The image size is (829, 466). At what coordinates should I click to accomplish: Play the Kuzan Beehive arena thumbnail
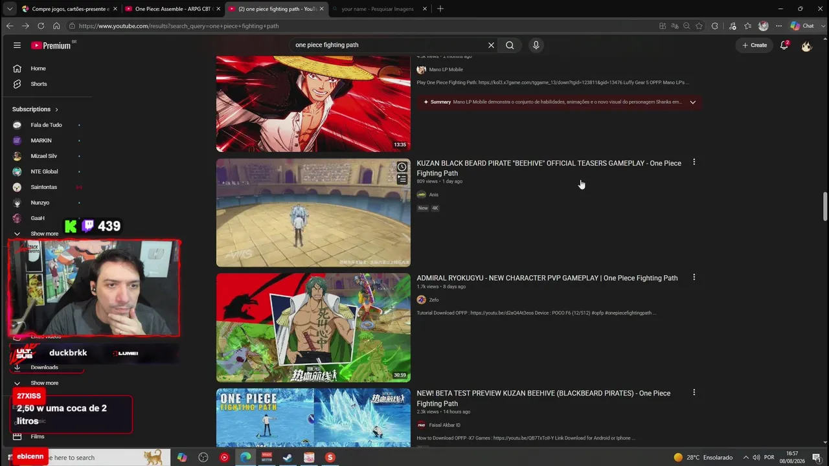pos(313,213)
